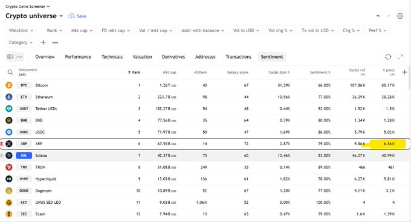Viewport: 411px width, 222px height.
Task: Click the Tether USDt logo icon
Action: (9, 109)
